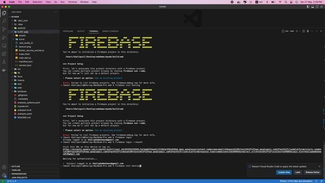Maximize the panel with chevron up

[316, 31]
